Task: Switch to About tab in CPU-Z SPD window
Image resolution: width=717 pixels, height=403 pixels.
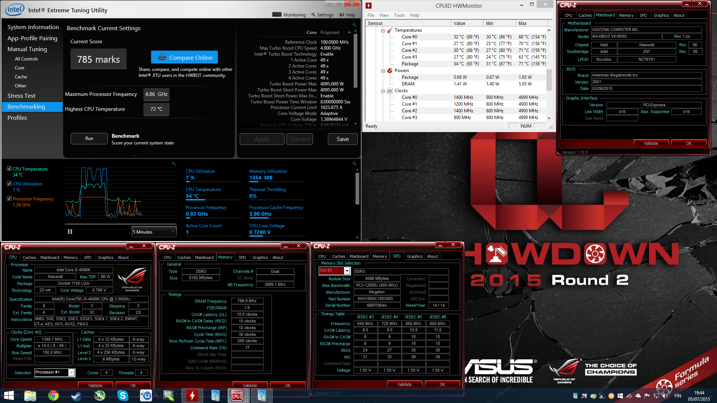Action: click(432, 256)
